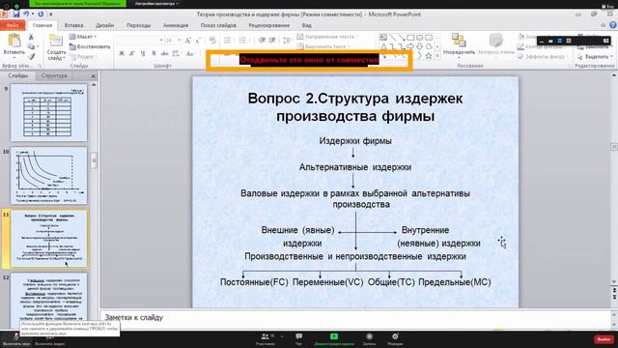
Task: Select the rectangle shape in shapes gallery
Action: click(x=410, y=38)
